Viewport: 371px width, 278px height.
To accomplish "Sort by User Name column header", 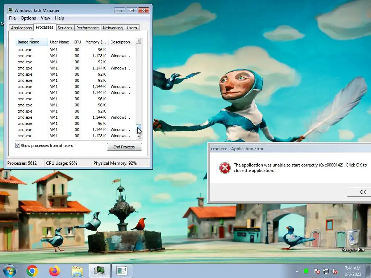I will (x=59, y=42).
